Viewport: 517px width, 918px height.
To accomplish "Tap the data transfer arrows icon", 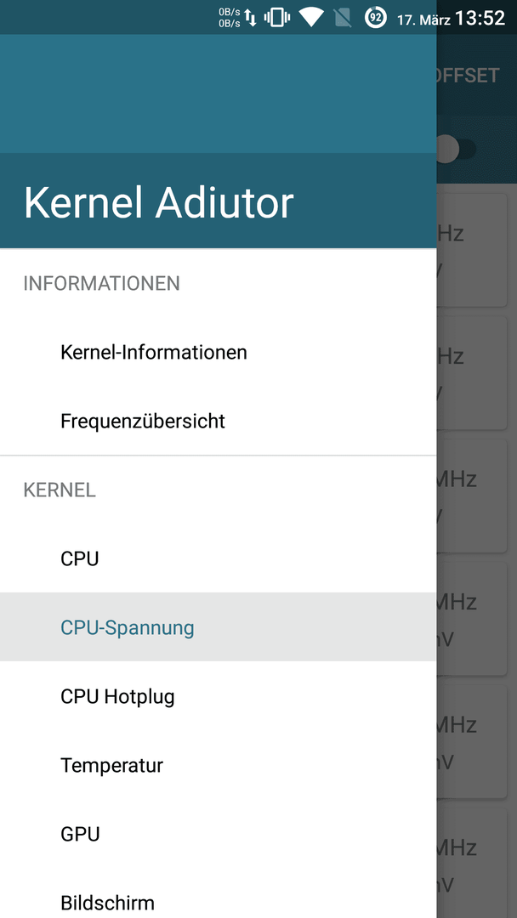I will click(x=251, y=17).
